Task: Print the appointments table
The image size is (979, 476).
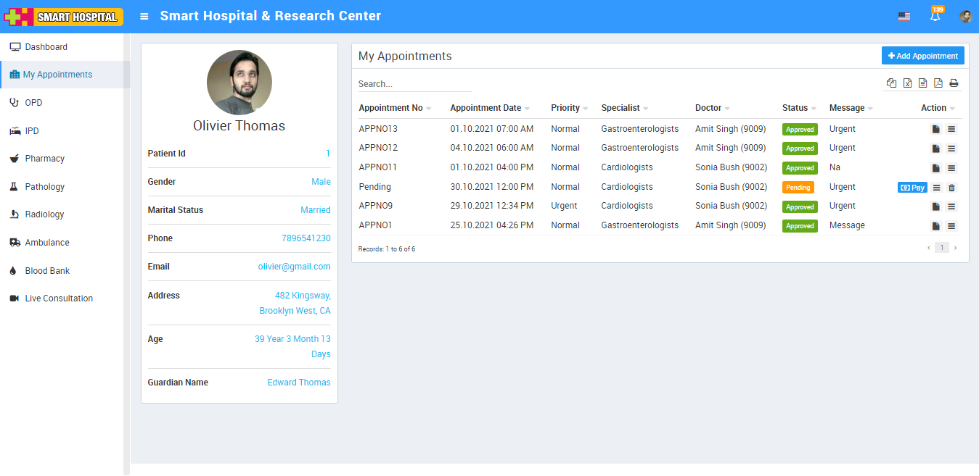Action: click(x=954, y=83)
